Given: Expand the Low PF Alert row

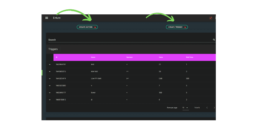Looking at the screenshot, I should point(50,78).
